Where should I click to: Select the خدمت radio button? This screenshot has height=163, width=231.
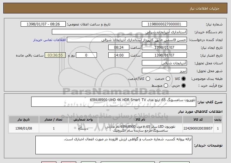tap(168, 79)
